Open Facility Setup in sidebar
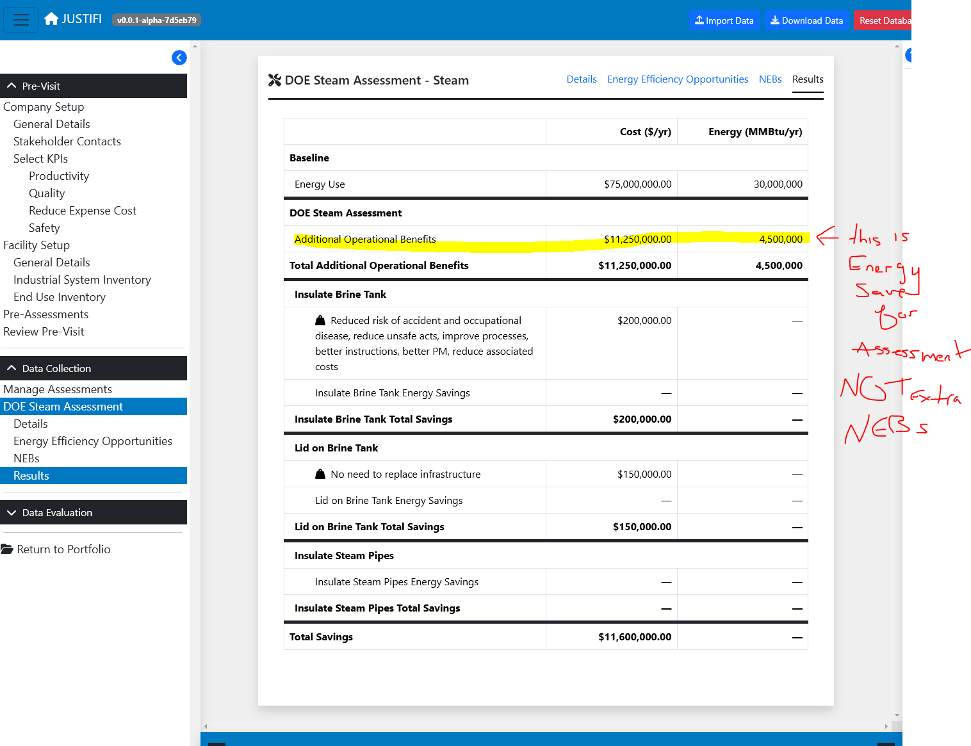This screenshot has height=746, width=971. 37,245
